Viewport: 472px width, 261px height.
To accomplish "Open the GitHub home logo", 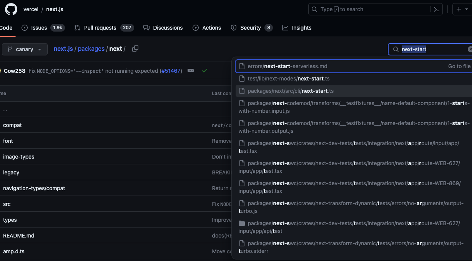I will tap(11, 9).
